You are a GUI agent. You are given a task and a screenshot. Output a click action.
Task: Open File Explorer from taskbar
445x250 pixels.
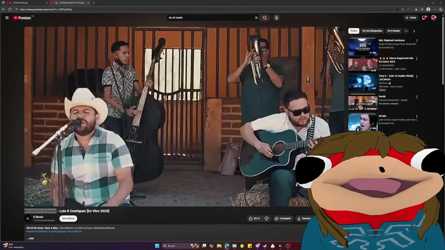coord(219,246)
